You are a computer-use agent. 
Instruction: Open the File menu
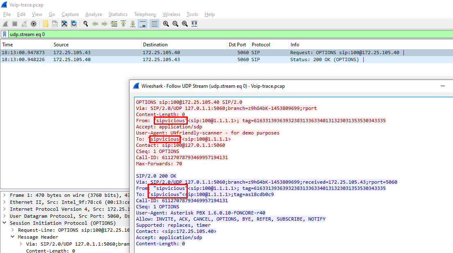tap(7, 14)
